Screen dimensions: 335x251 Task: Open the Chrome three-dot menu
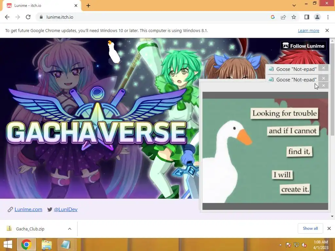point(328,17)
